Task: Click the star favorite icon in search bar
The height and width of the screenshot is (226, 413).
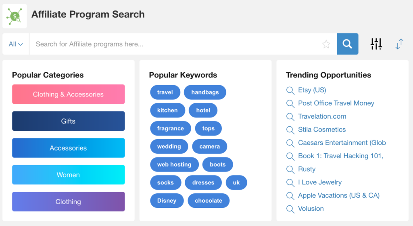Action: point(326,44)
